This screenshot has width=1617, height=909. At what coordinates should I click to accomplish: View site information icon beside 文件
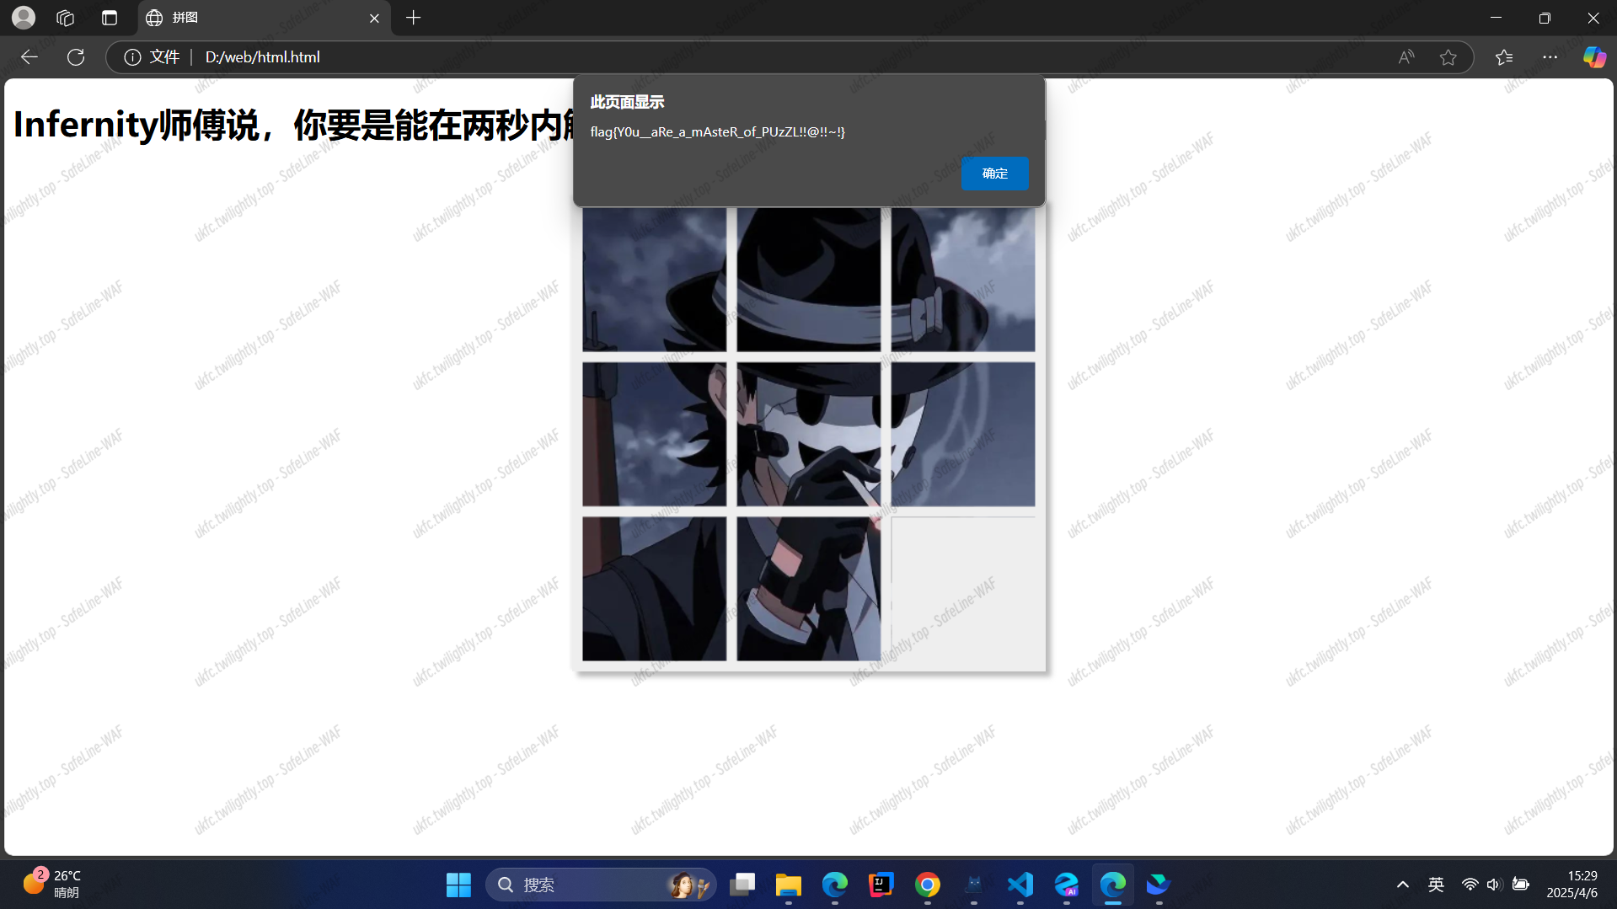(x=132, y=57)
